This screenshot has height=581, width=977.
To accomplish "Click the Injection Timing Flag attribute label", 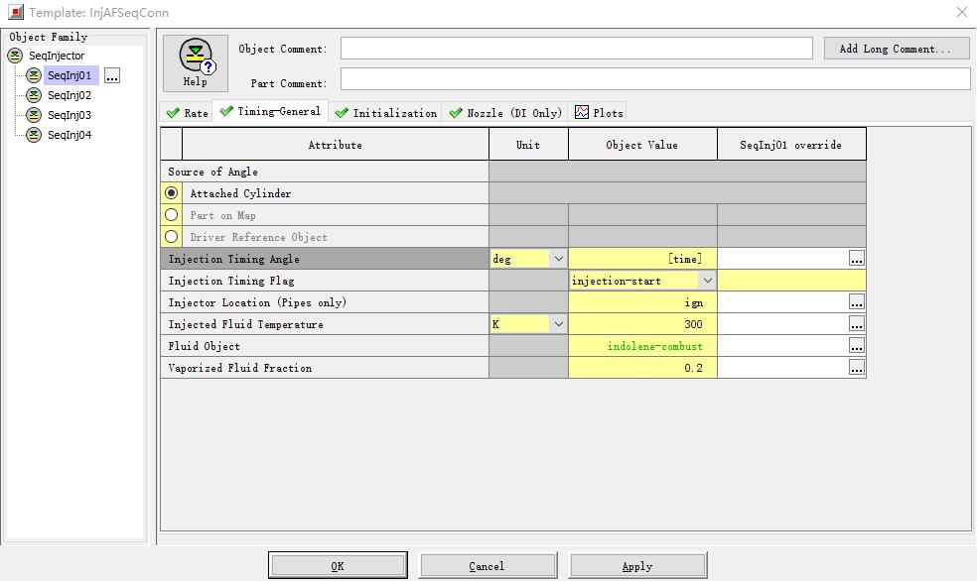I will (x=231, y=281).
